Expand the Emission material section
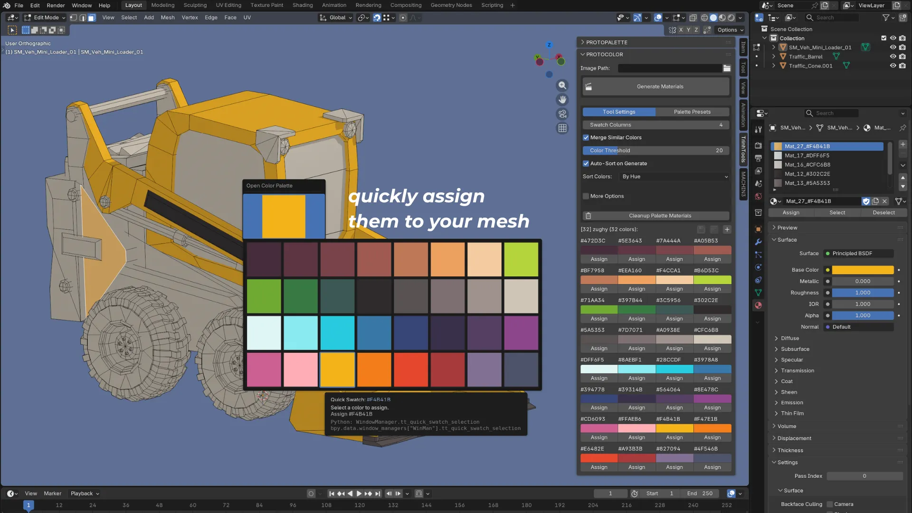Image resolution: width=912 pixels, height=513 pixels. click(x=791, y=403)
